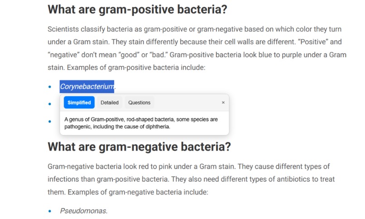Screen dimensions: 365x219
Task: Select the Simplified tab
Action: (79, 102)
